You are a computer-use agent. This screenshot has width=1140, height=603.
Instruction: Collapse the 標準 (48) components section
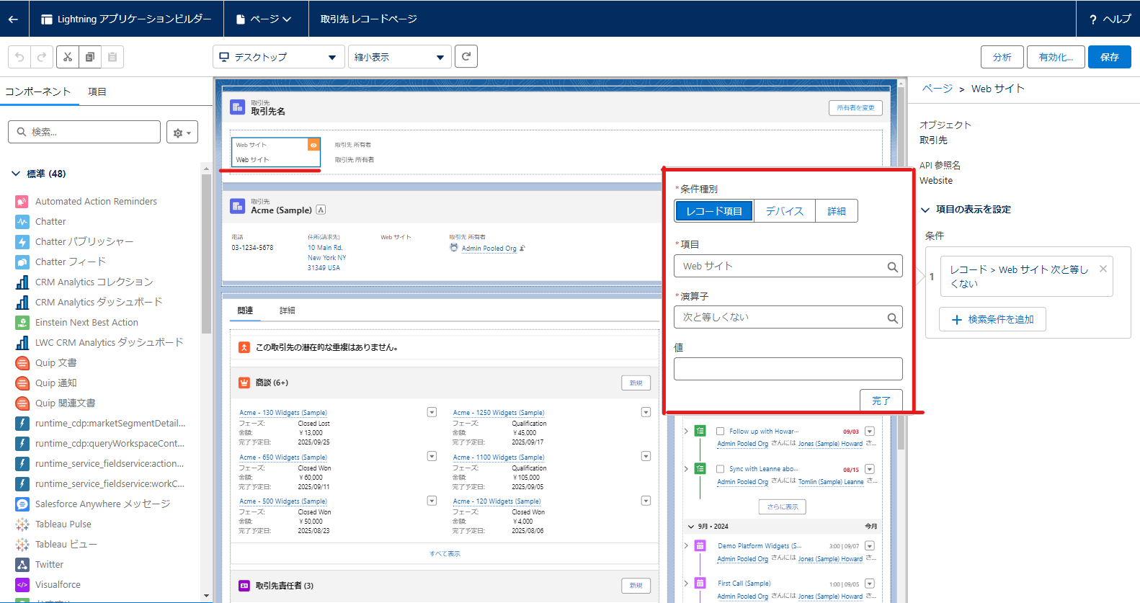[16, 174]
